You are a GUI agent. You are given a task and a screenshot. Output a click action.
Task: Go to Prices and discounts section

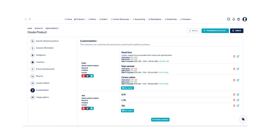[x=45, y=69]
